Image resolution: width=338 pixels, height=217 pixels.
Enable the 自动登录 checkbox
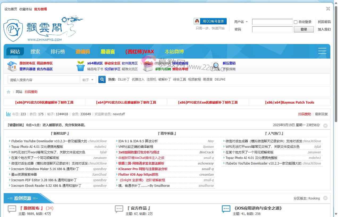tap(295, 22)
